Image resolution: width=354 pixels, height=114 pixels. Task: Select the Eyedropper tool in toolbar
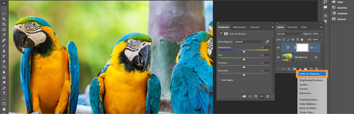coord(4,35)
